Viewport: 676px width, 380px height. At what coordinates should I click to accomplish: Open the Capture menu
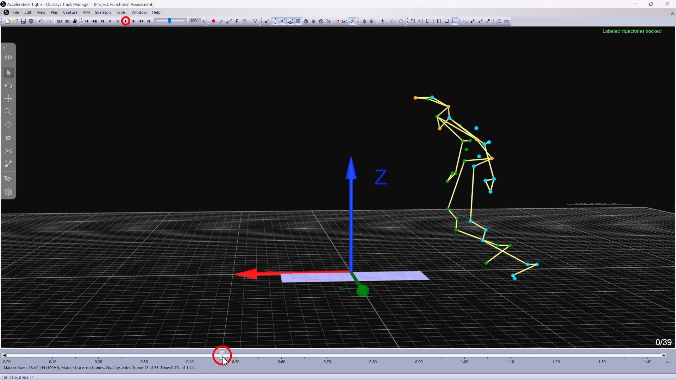(70, 12)
